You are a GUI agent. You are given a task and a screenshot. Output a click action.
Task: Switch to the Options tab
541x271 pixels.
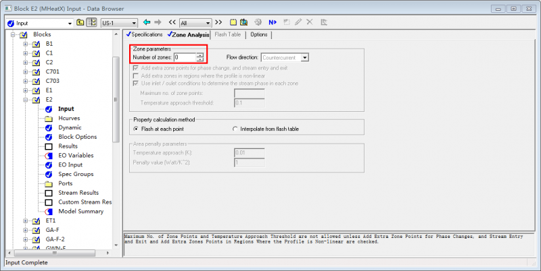click(259, 34)
